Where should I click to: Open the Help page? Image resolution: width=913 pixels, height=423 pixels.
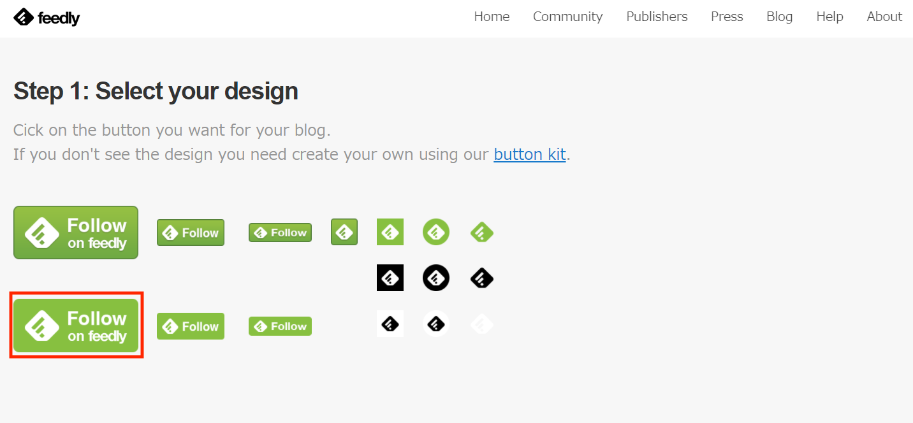tap(829, 17)
